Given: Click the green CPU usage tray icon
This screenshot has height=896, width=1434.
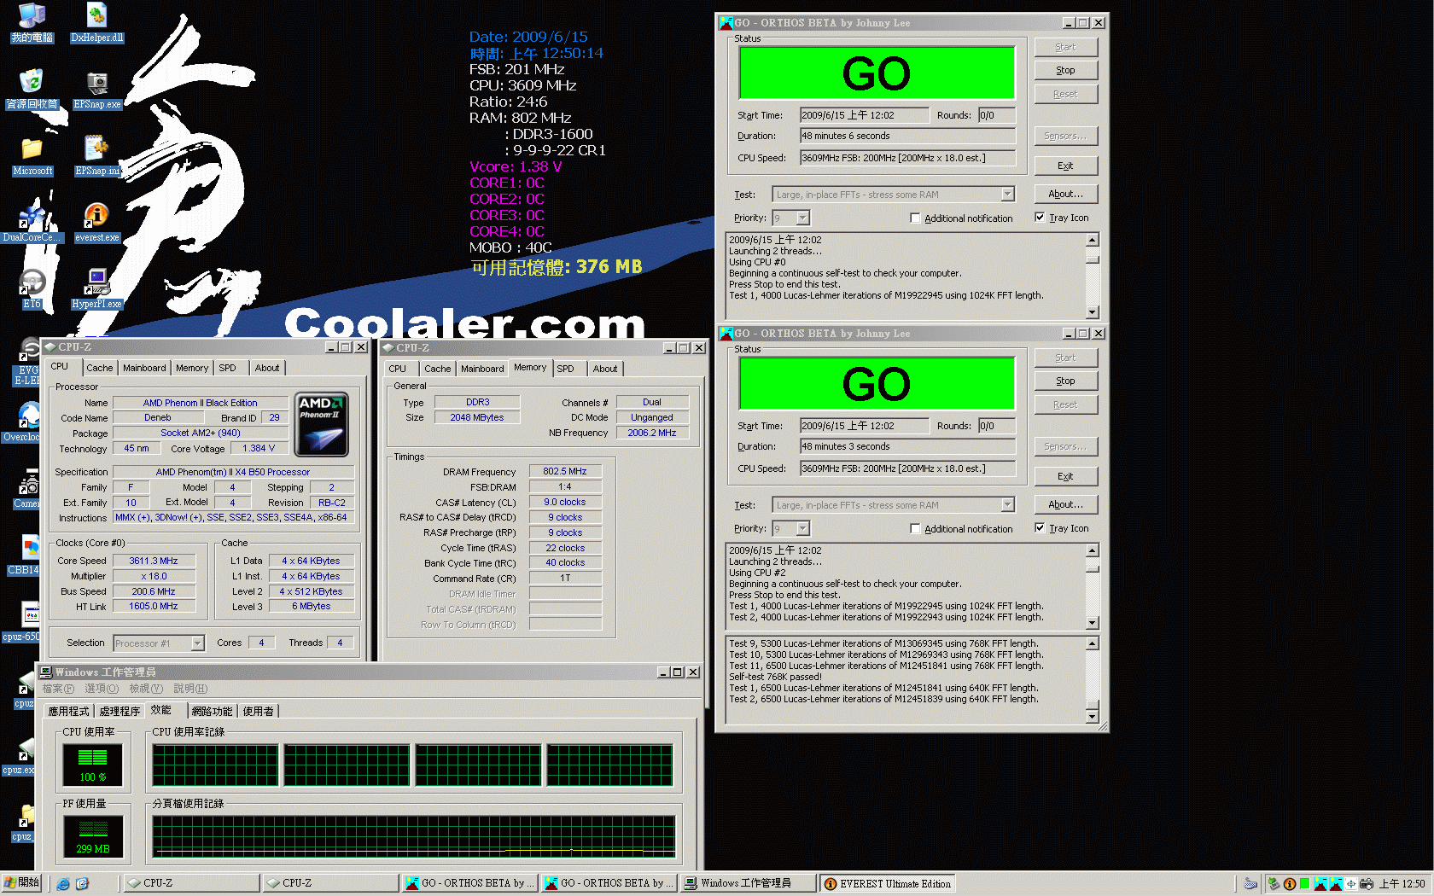Looking at the screenshot, I should click(1305, 884).
